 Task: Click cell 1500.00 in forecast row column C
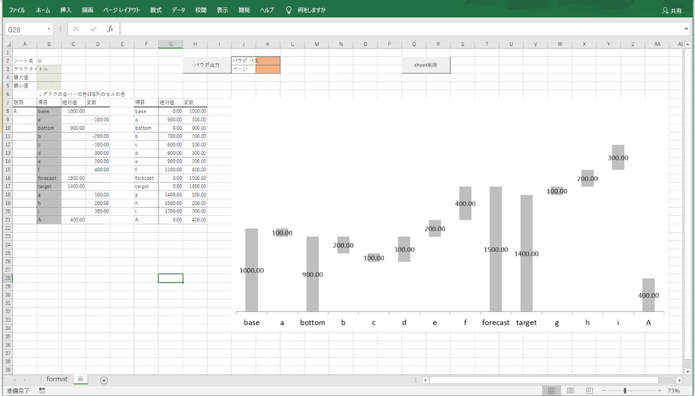pos(73,178)
